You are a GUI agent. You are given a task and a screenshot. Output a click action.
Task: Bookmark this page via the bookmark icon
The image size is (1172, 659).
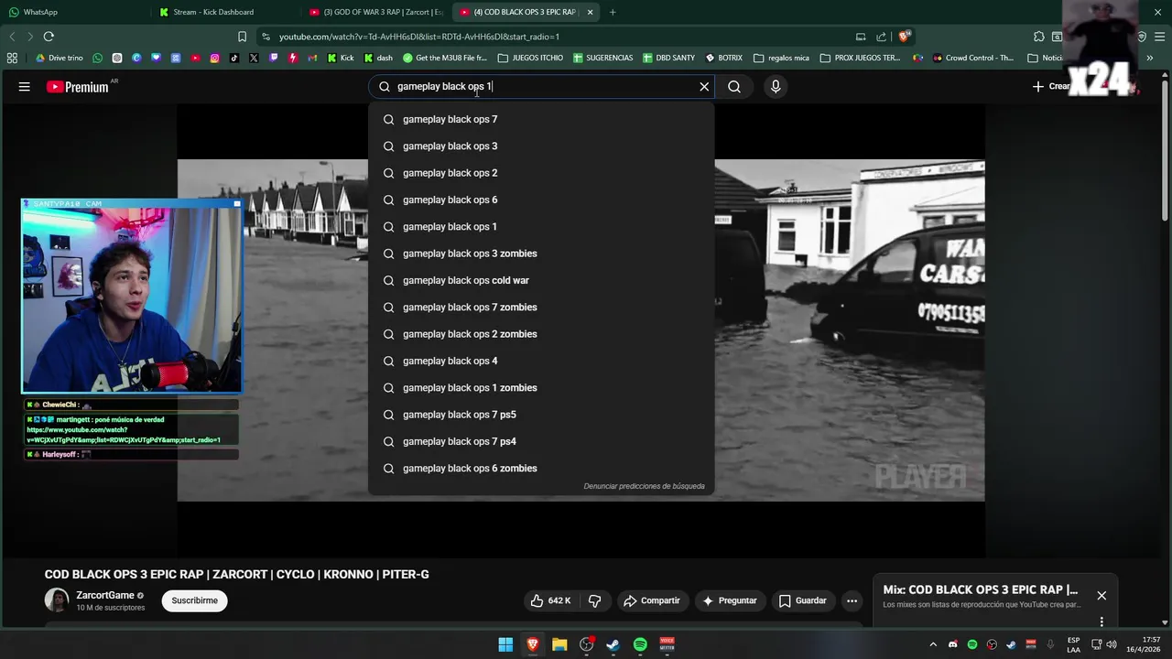tap(242, 37)
